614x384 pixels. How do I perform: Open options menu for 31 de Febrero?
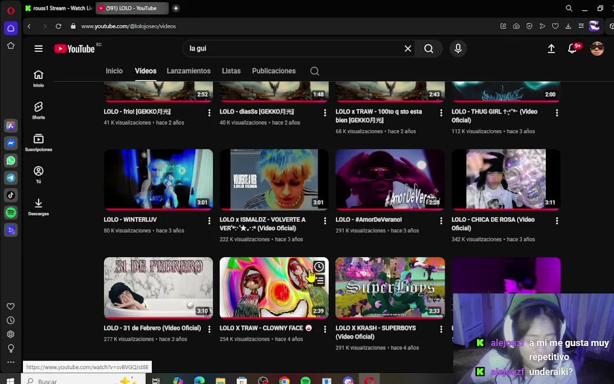pyautogui.click(x=209, y=329)
